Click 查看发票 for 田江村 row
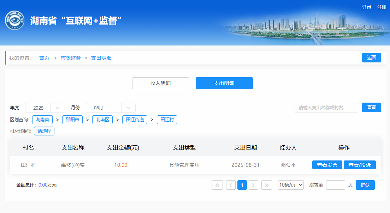 coord(327,165)
